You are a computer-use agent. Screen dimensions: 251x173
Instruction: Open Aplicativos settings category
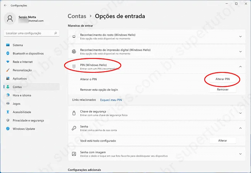point(31,79)
